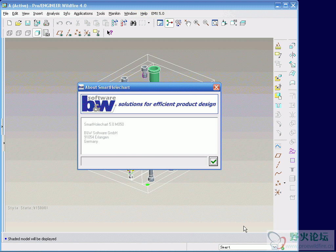Screen dimensions: 336x252
Task: Open the Layers icon in top toolbar
Action: [243, 23]
